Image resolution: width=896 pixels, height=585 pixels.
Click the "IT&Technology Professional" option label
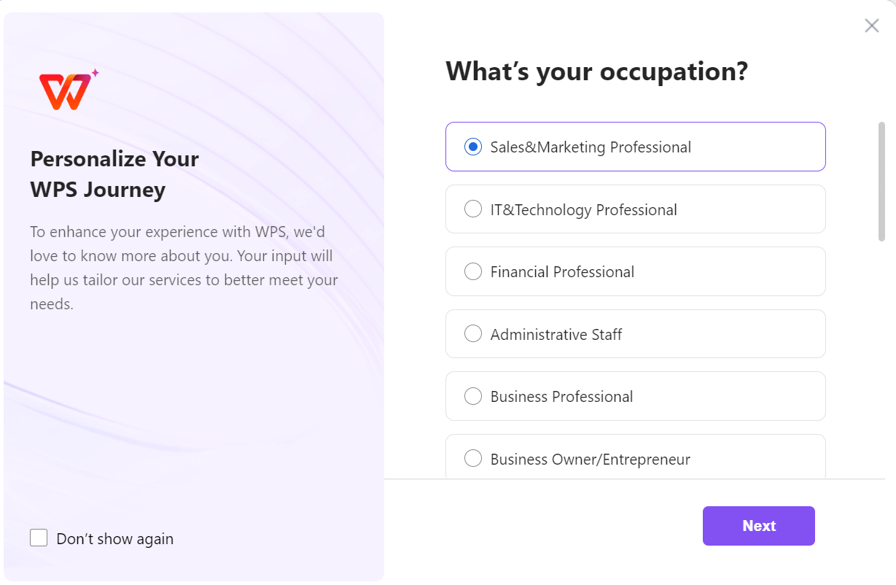click(583, 210)
